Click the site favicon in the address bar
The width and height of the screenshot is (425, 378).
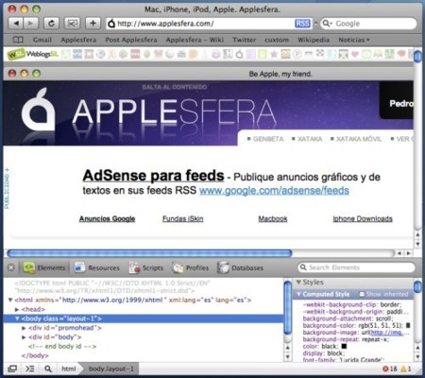tap(111, 24)
